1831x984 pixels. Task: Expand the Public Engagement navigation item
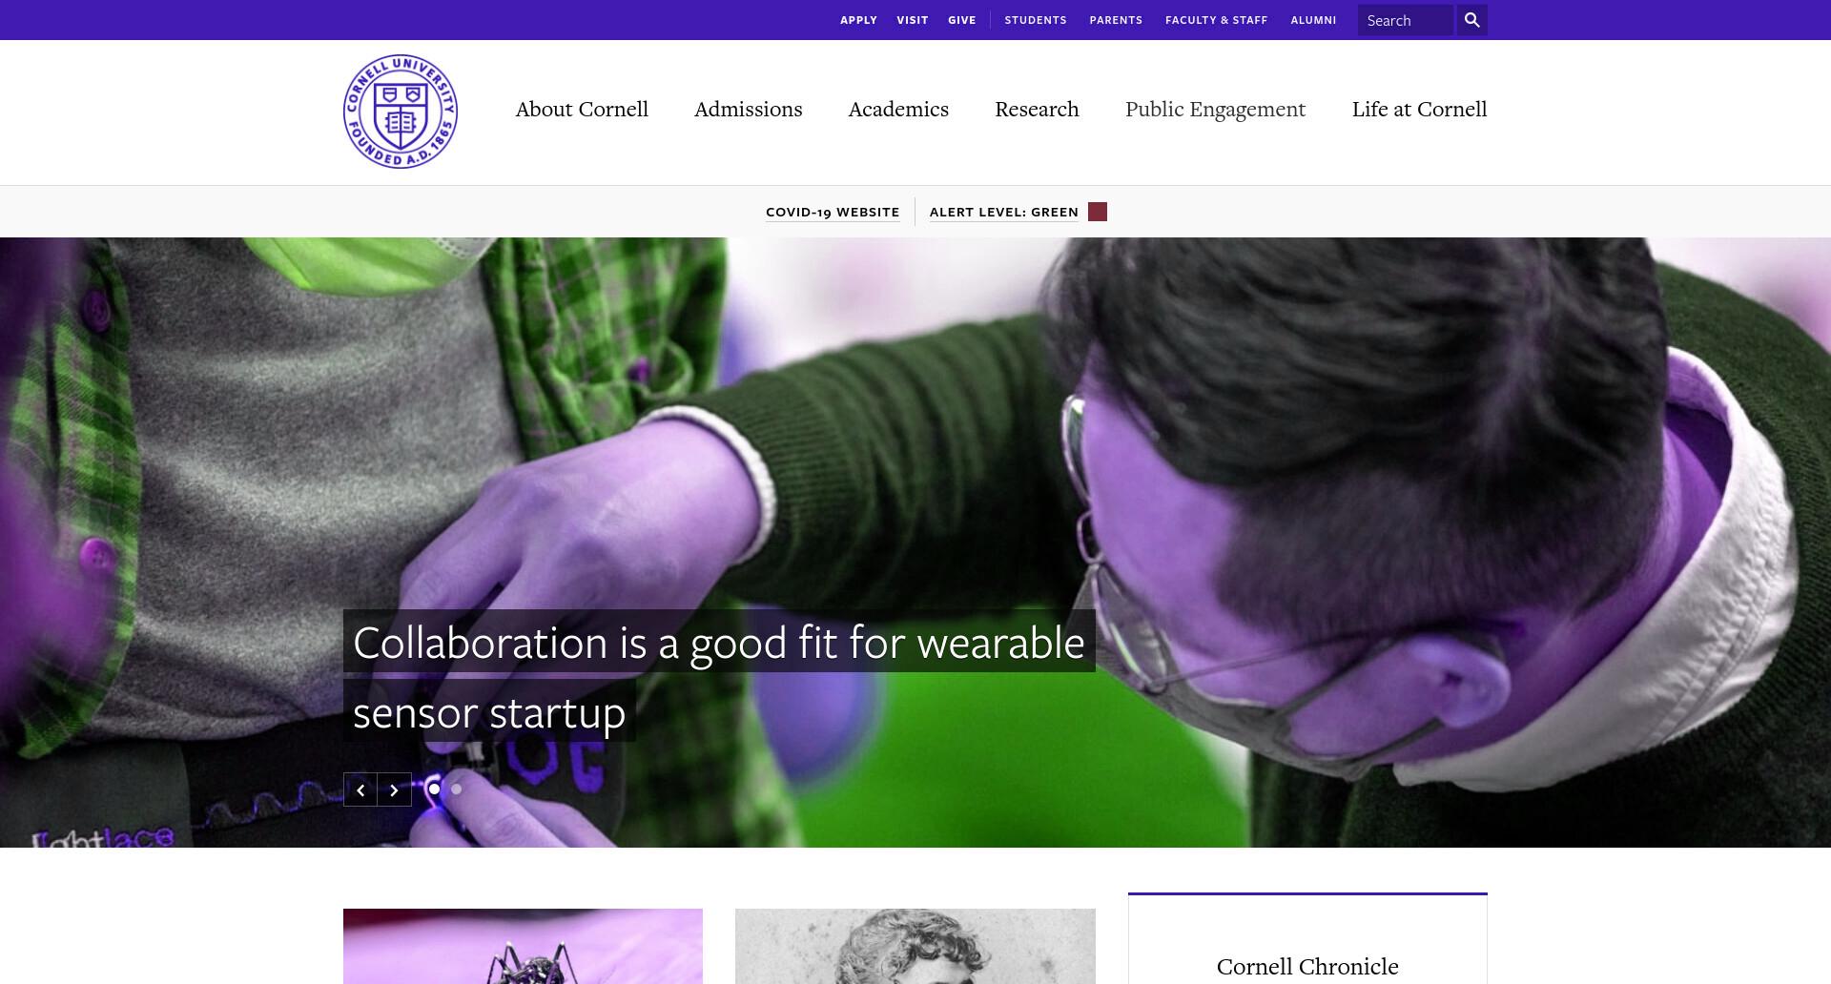coord(1215,109)
